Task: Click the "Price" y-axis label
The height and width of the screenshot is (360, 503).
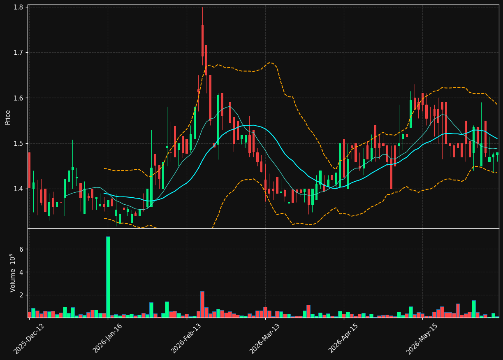Action: tap(8, 117)
